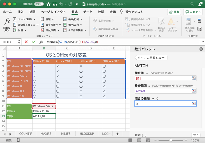The width and height of the screenshot is (205, 143).
Task: Click range selector icon for 検査値 field
Action: tap(194, 78)
